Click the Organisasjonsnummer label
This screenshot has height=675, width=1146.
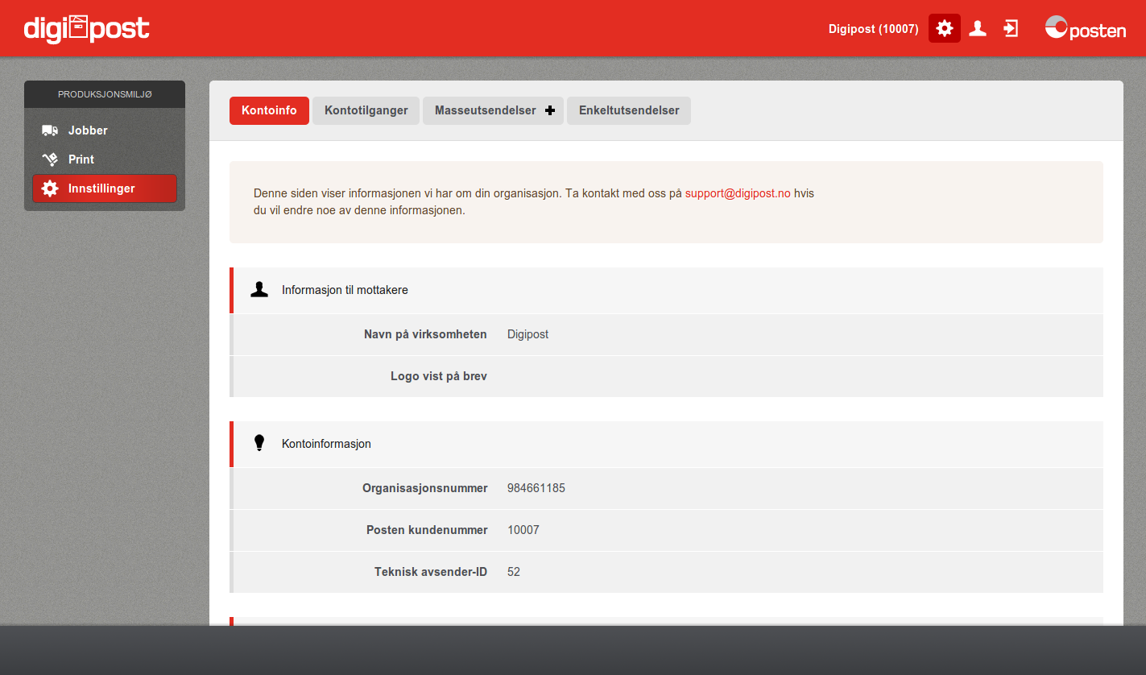pyautogui.click(x=425, y=488)
